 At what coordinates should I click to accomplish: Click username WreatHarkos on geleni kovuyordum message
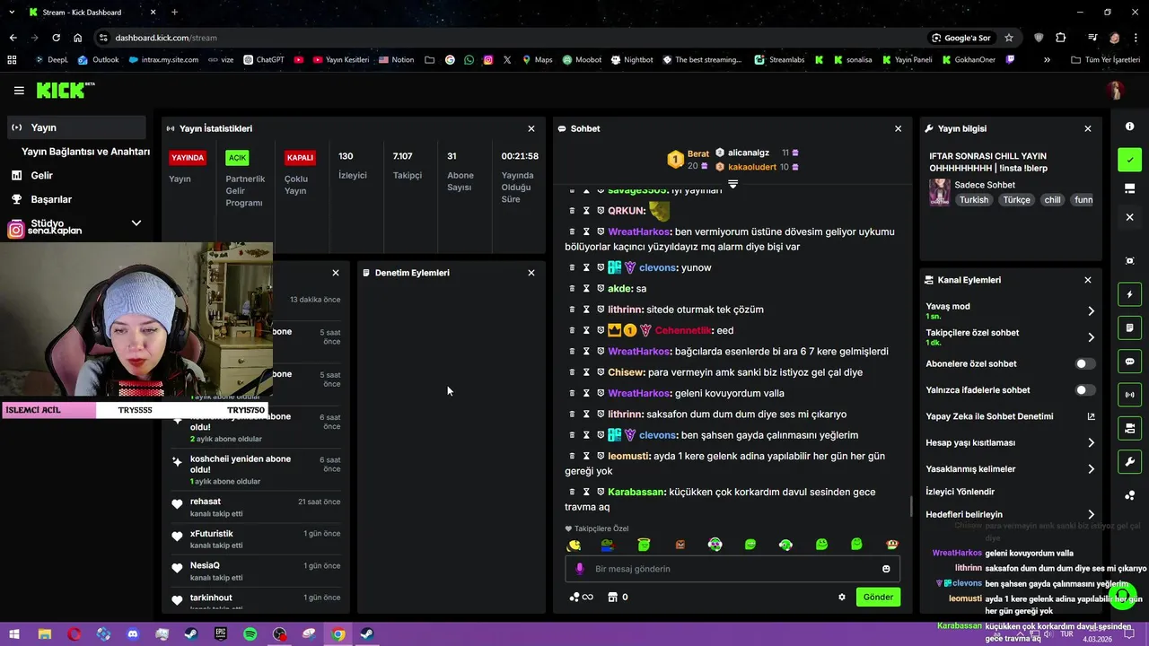tap(639, 393)
